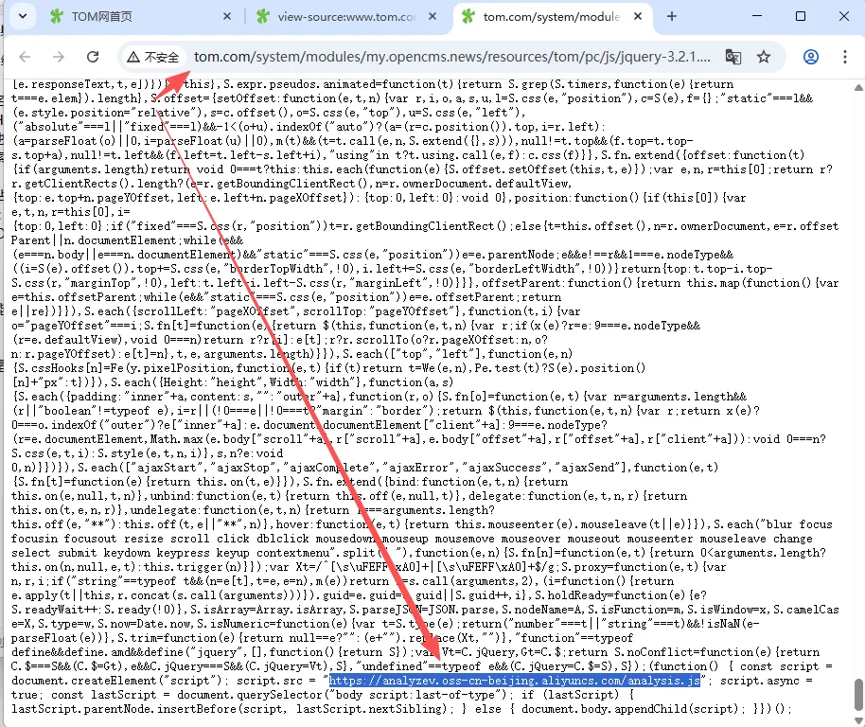The height and width of the screenshot is (727, 865).
Task: Open the Translate this page icon
Action: [733, 57]
